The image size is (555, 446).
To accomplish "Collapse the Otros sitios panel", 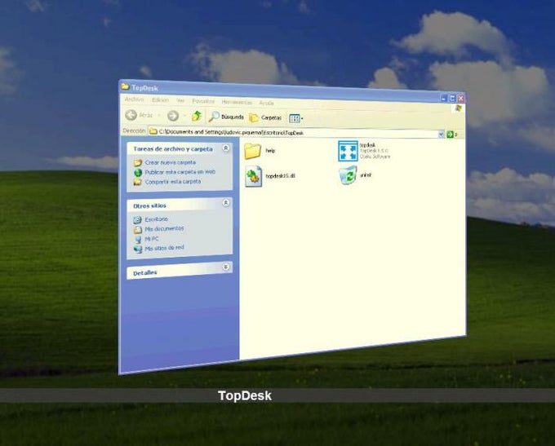I will click(226, 203).
